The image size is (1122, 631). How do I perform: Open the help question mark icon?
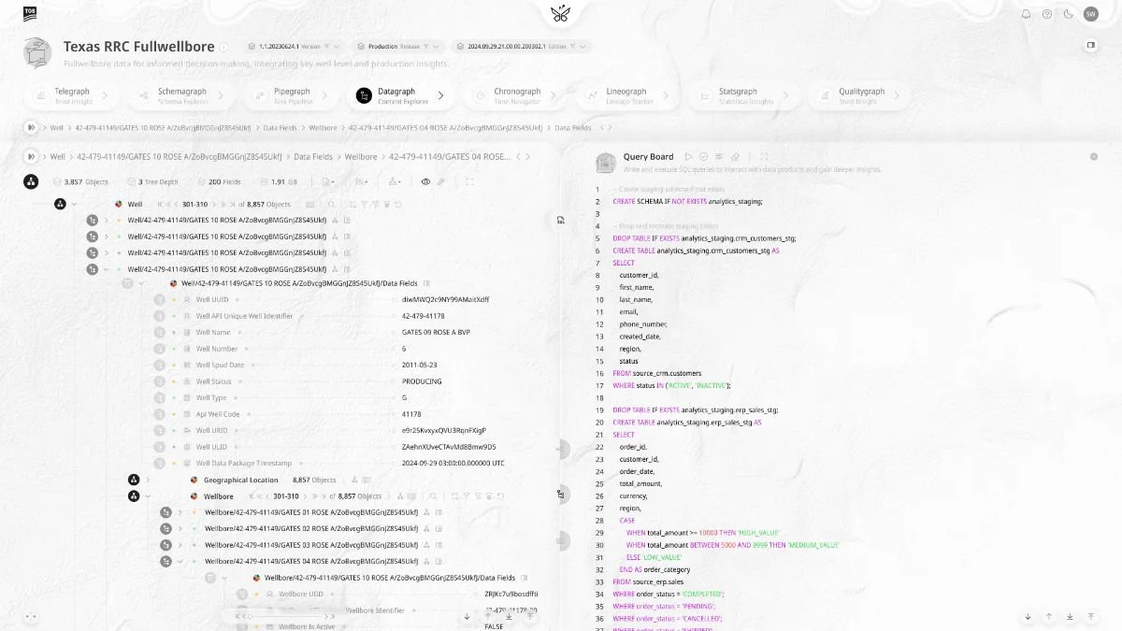[x=1047, y=14]
